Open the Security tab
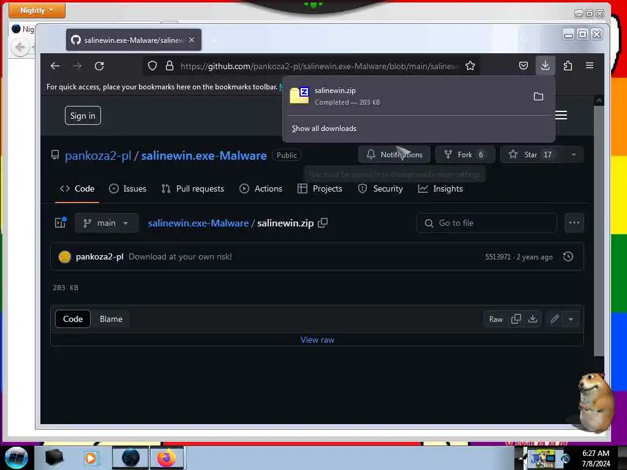This screenshot has width=627, height=470. point(380,188)
